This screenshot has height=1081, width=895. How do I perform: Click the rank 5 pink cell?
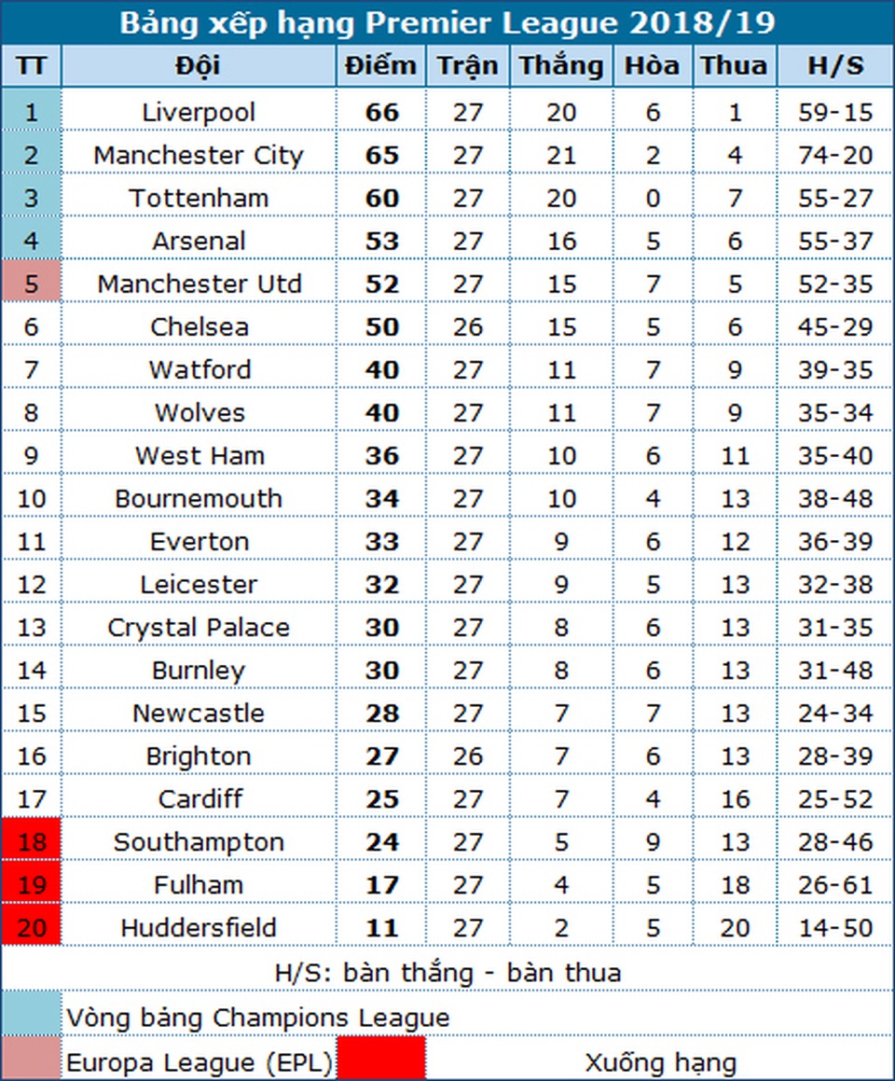[31, 284]
